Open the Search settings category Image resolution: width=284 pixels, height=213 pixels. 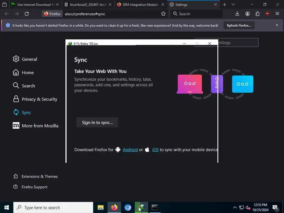(24, 86)
